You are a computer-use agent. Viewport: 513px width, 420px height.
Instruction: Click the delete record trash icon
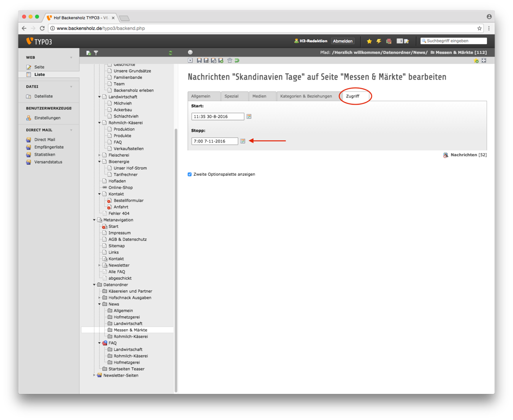(x=230, y=60)
